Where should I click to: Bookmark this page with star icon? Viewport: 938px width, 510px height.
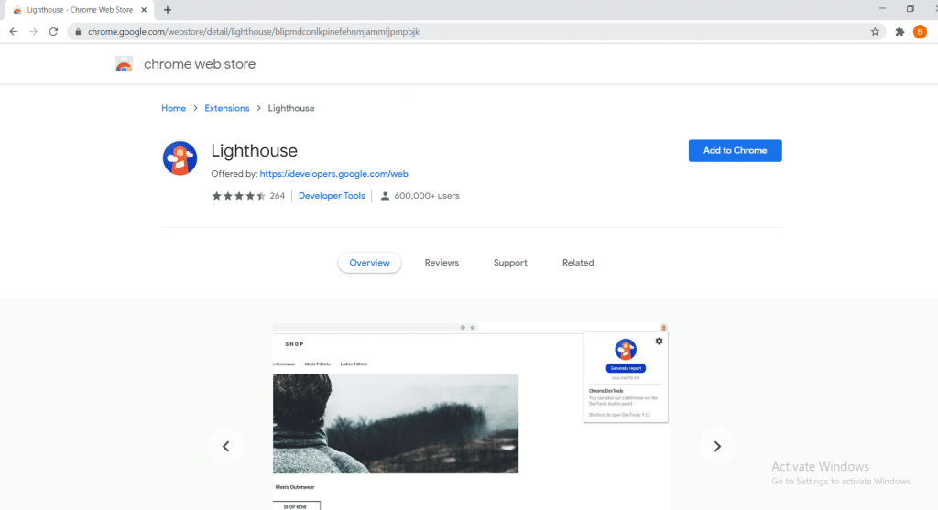875,31
